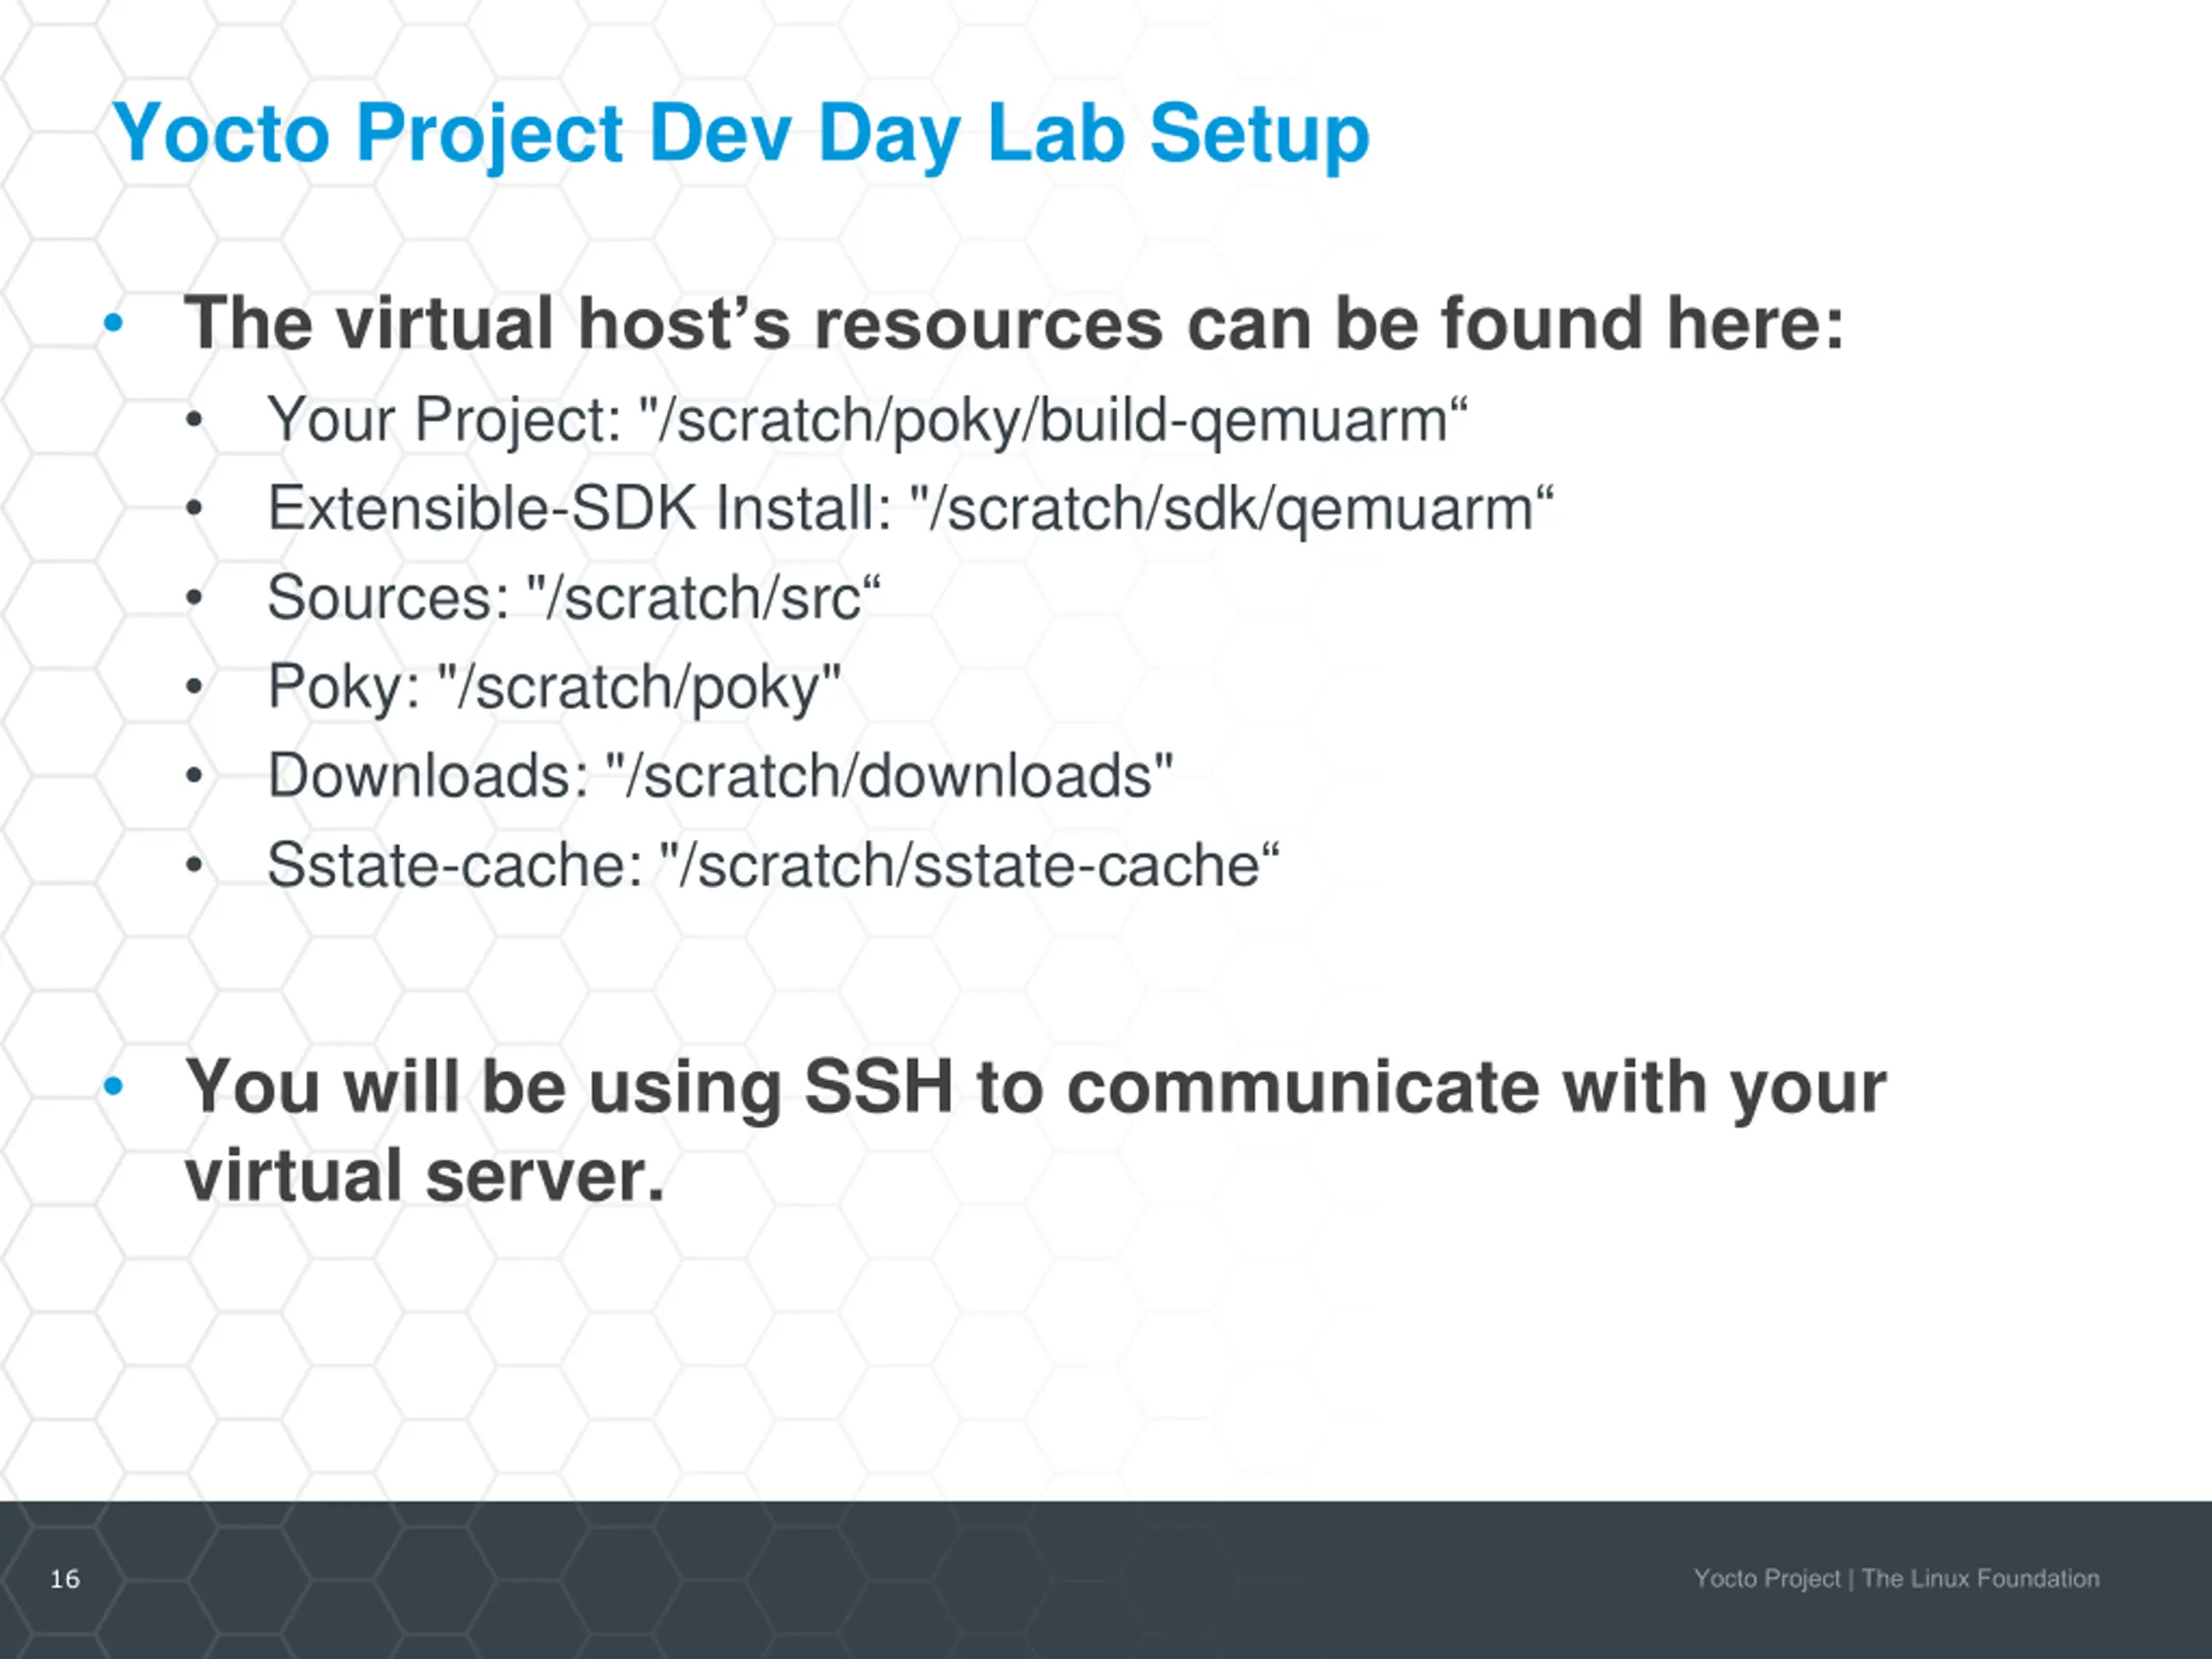Click the small bullet beside 'Poky'
Viewport: 2212px width, 1659px height.
194,687
